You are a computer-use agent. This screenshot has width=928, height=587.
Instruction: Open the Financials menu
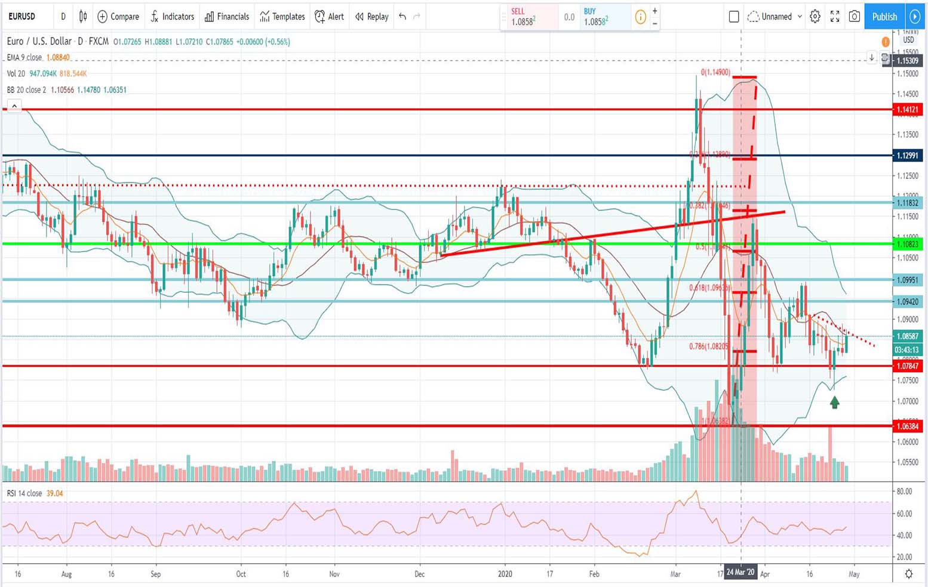pyautogui.click(x=227, y=17)
